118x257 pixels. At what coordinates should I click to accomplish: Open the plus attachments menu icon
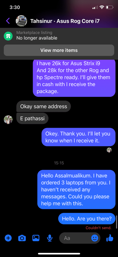tap(8, 238)
